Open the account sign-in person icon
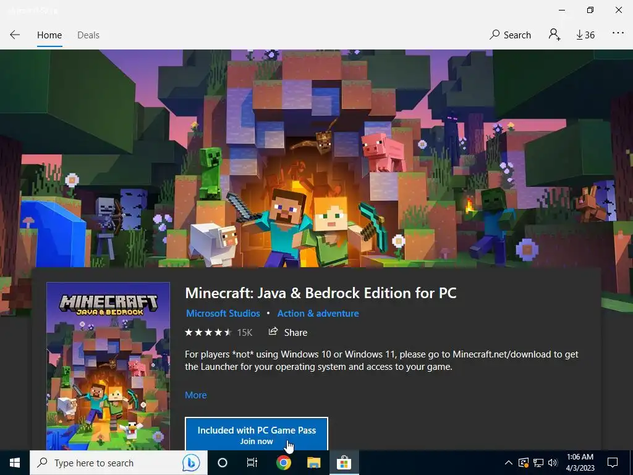The height and width of the screenshot is (475, 633). 554,35
